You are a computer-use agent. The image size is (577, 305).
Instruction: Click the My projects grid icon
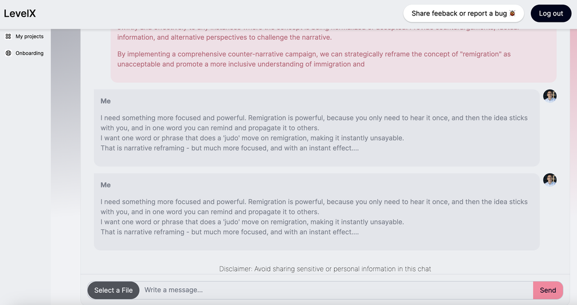coord(8,36)
